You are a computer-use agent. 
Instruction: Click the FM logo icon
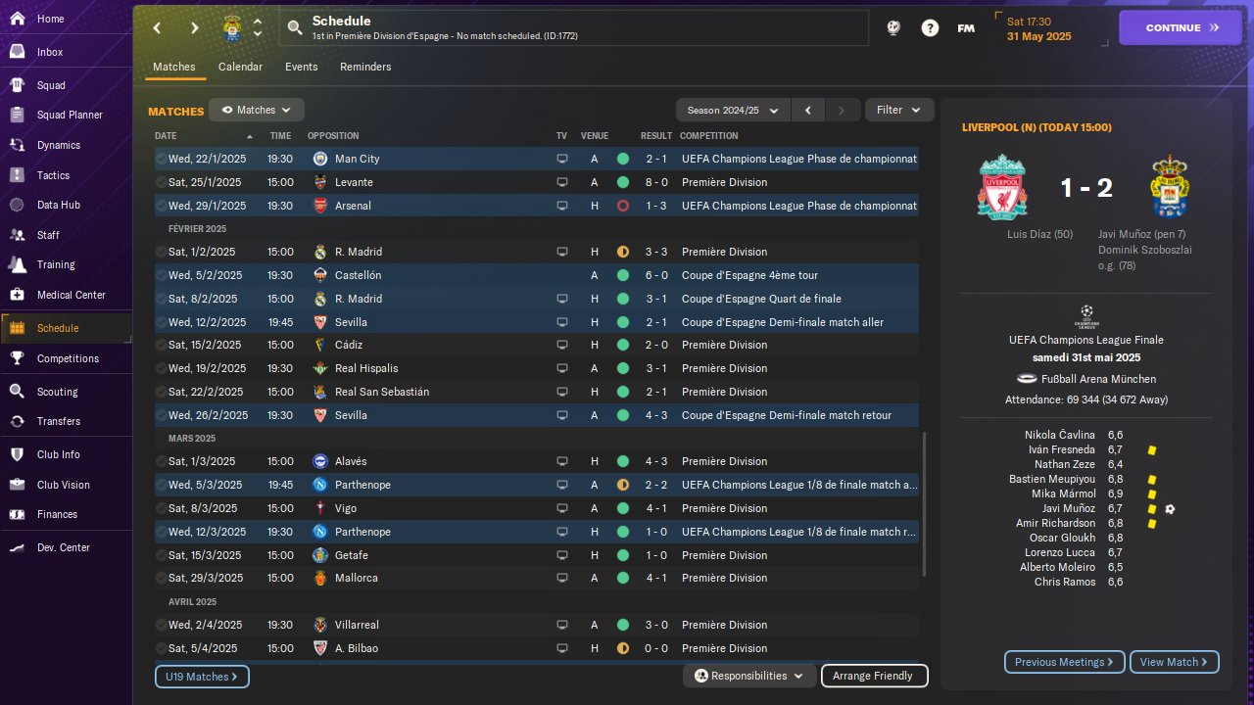click(x=966, y=28)
